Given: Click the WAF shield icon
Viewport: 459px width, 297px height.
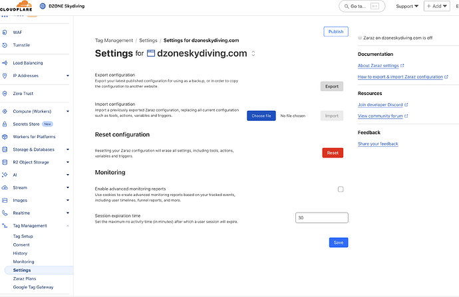Looking at the screenshot, I should pos(5,33).
